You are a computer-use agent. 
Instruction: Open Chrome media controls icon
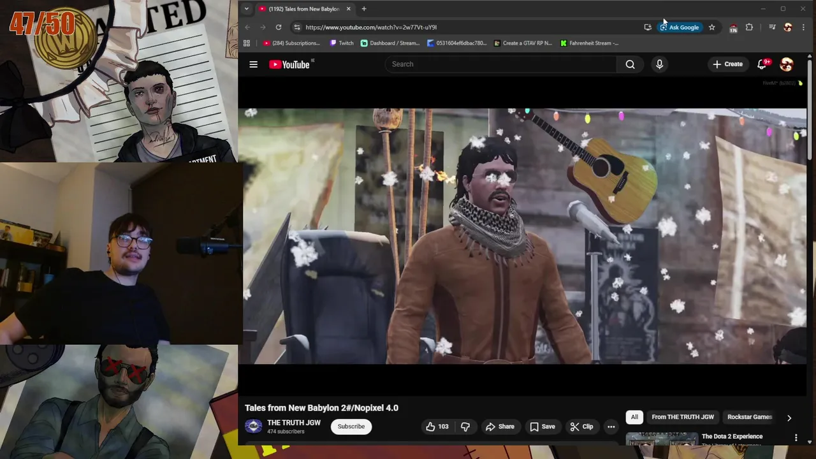point(772,27)
